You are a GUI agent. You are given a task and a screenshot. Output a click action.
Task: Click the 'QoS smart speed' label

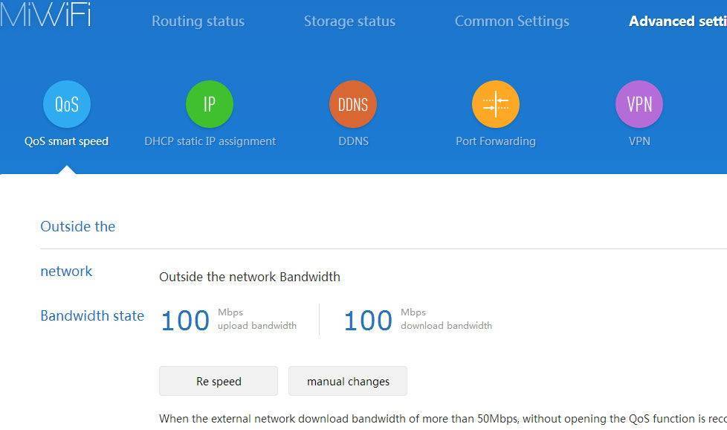click(x=66, y=141)
